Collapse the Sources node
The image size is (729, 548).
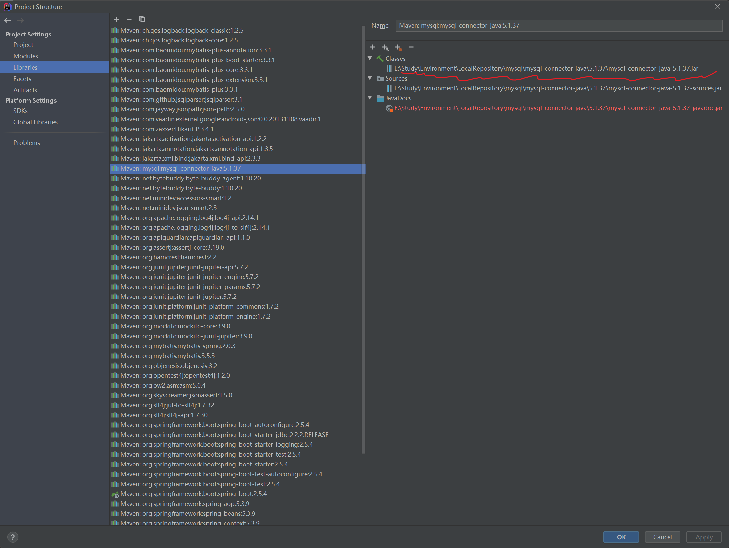(370, 78)
